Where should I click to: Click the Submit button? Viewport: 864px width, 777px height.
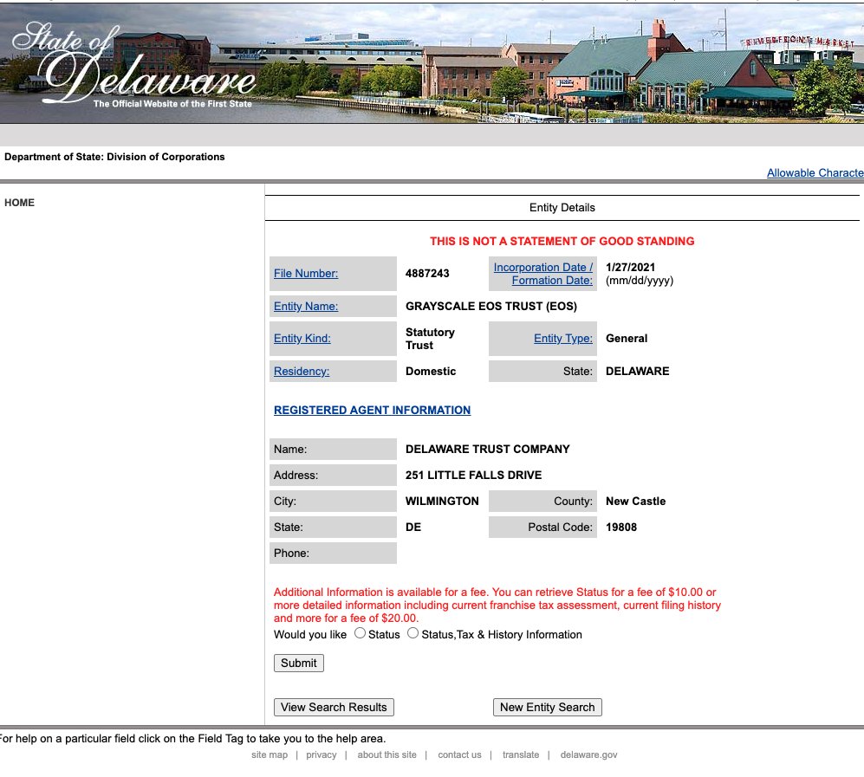299,663
